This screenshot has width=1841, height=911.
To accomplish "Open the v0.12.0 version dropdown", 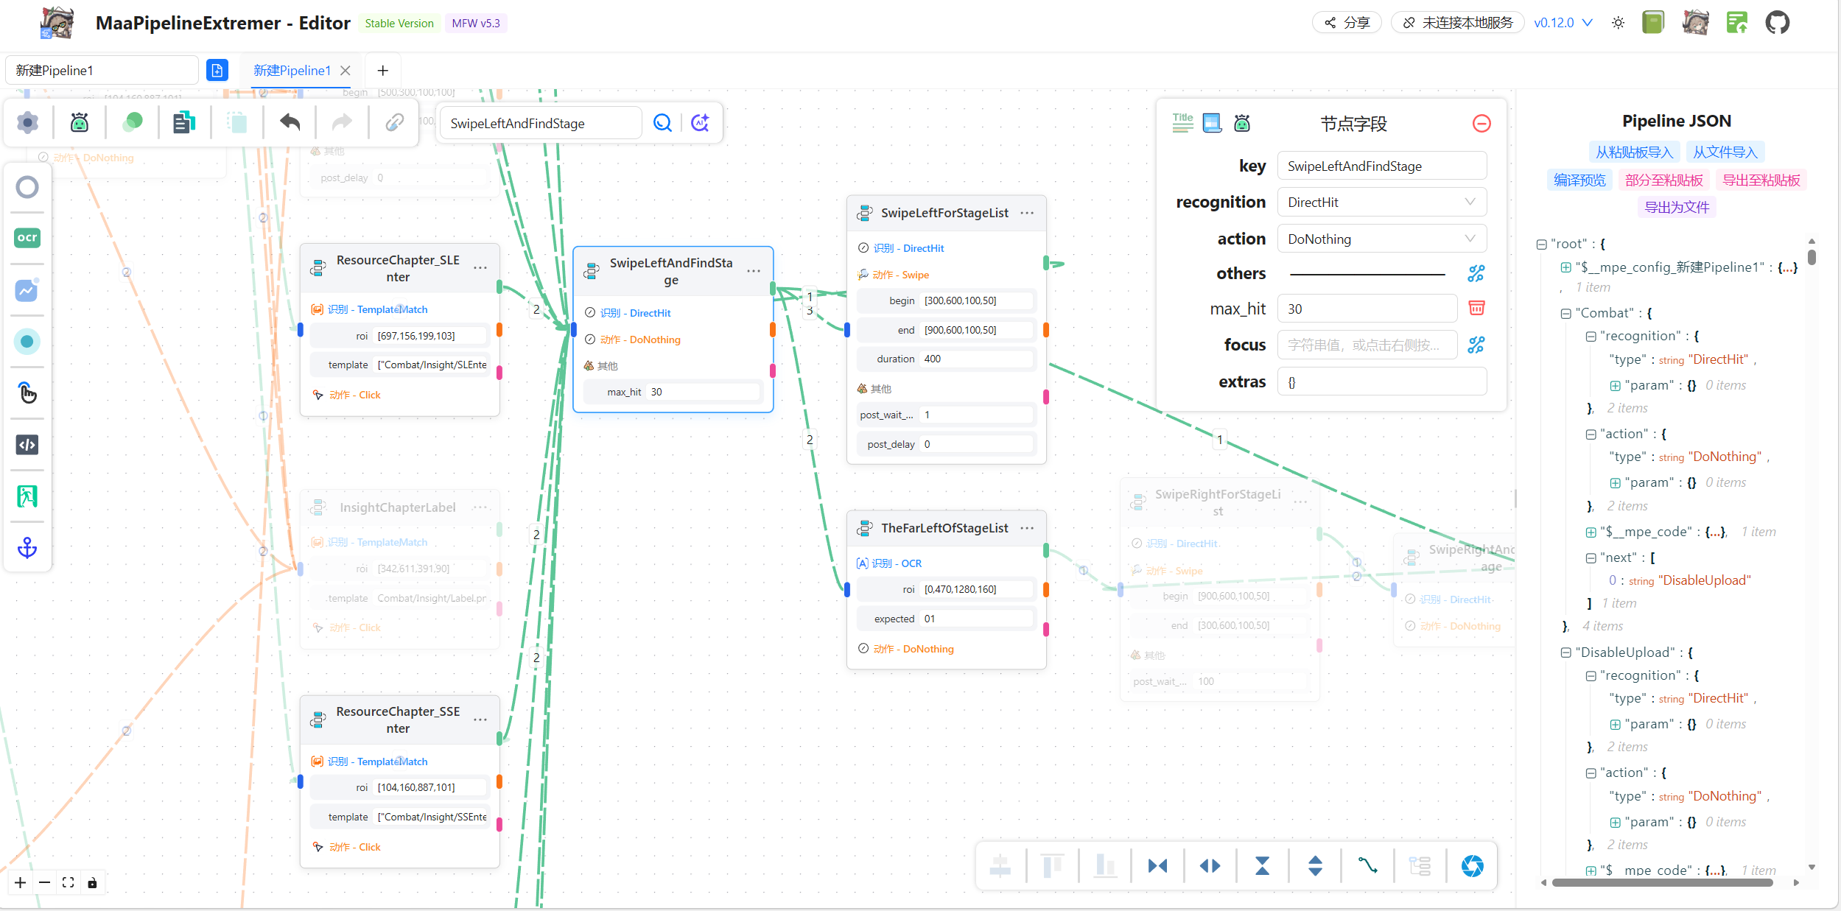I will click(x=1563, y=23).
